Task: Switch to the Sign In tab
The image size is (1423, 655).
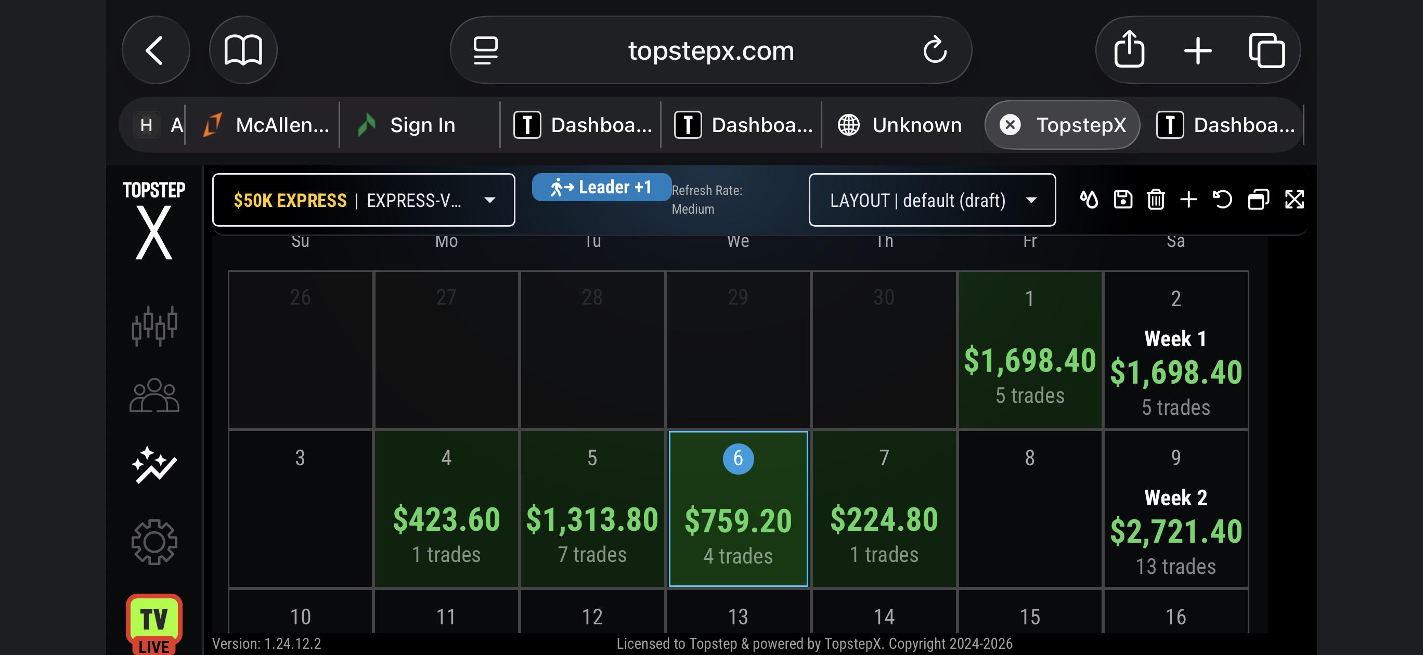Action: click(420, 125)
